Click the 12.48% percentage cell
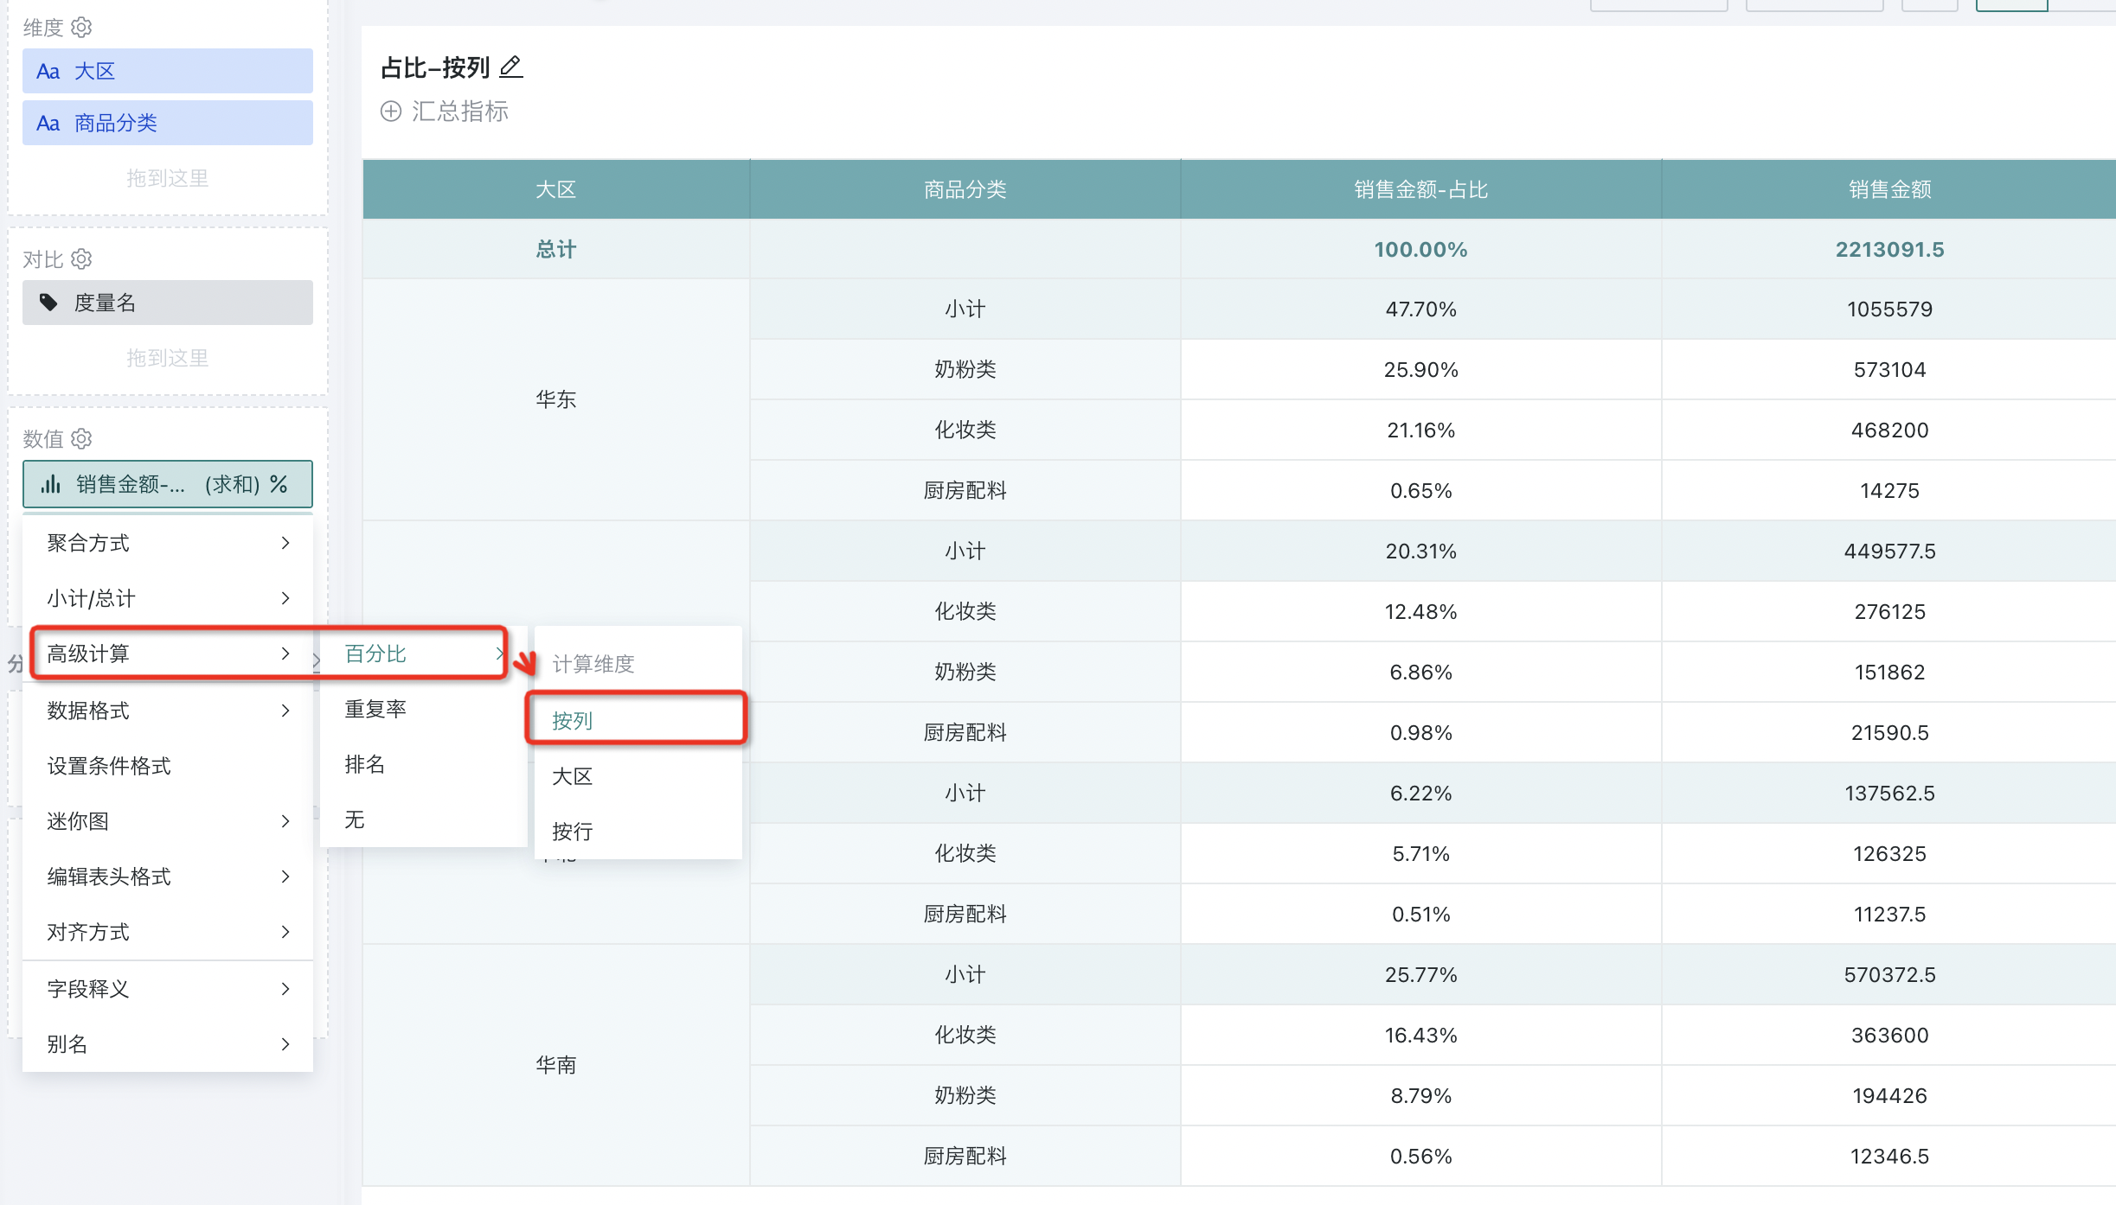The height and width of the screenshot is (1205, 2116). 1421,611
